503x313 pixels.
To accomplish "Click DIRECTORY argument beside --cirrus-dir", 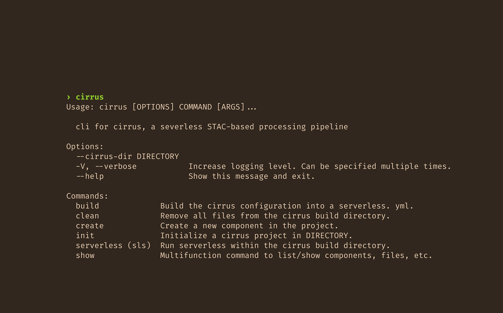I will point(158,156).
